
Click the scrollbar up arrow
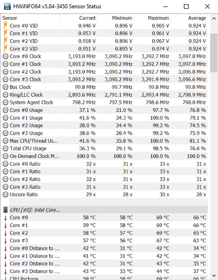[x=214, y=19]
